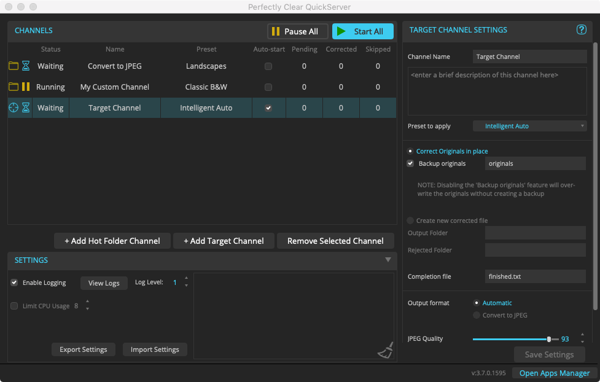600x382 pixels.
Task: Click the Channel Name input field
Action: 529,57
